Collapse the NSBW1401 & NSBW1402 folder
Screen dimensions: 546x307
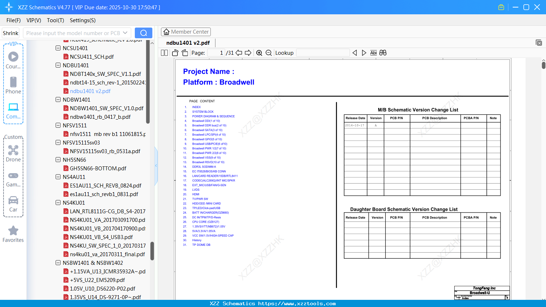point(58,263)
